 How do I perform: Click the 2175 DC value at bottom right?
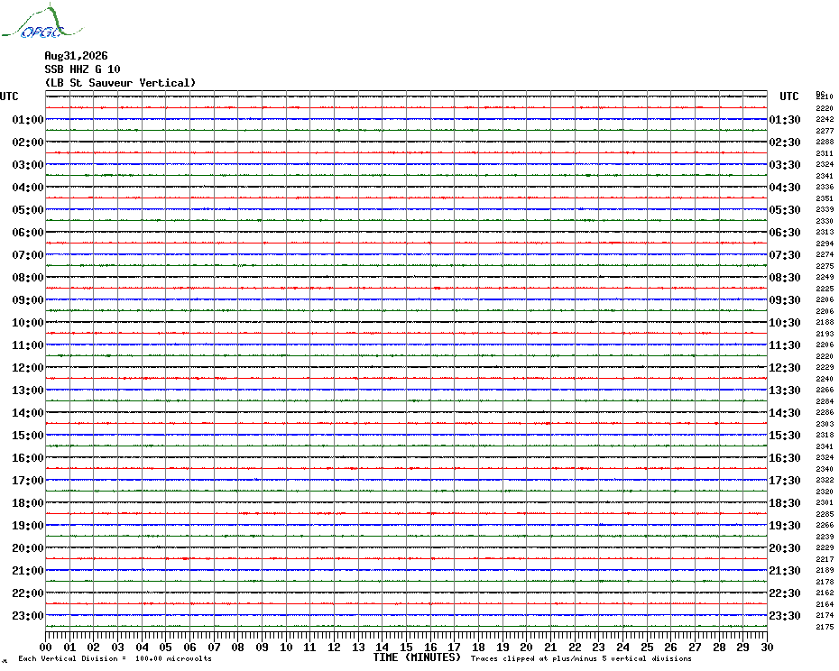[x=825, y=627]
